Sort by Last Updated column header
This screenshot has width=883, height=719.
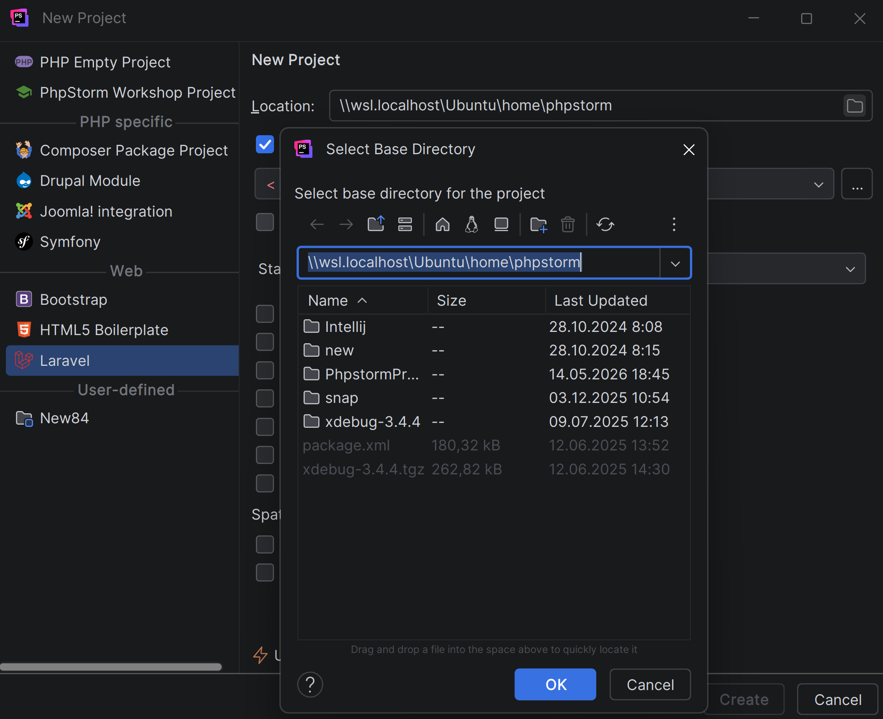click(x=618, y=300)
